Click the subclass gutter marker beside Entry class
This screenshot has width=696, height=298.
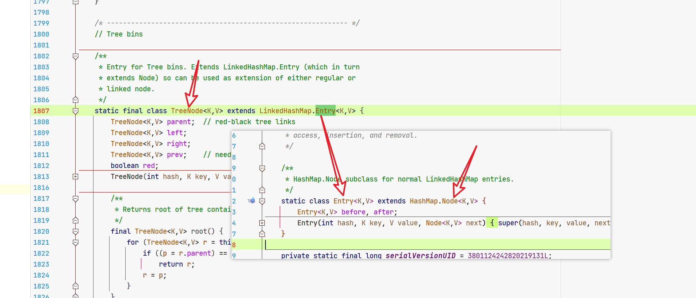point(251,200)
